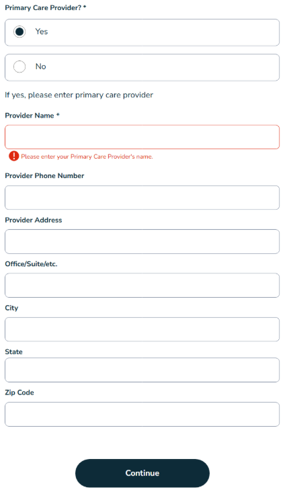Screen dimensions: 287x504
Task: Click the 'Provider Phone Number' label text
Action: tap(44, 176)
